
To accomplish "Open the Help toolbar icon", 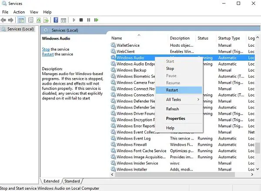I will pos(56,20).
